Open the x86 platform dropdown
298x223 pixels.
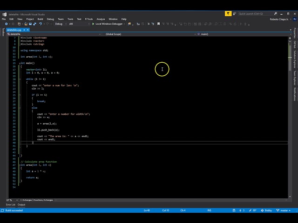79,24
